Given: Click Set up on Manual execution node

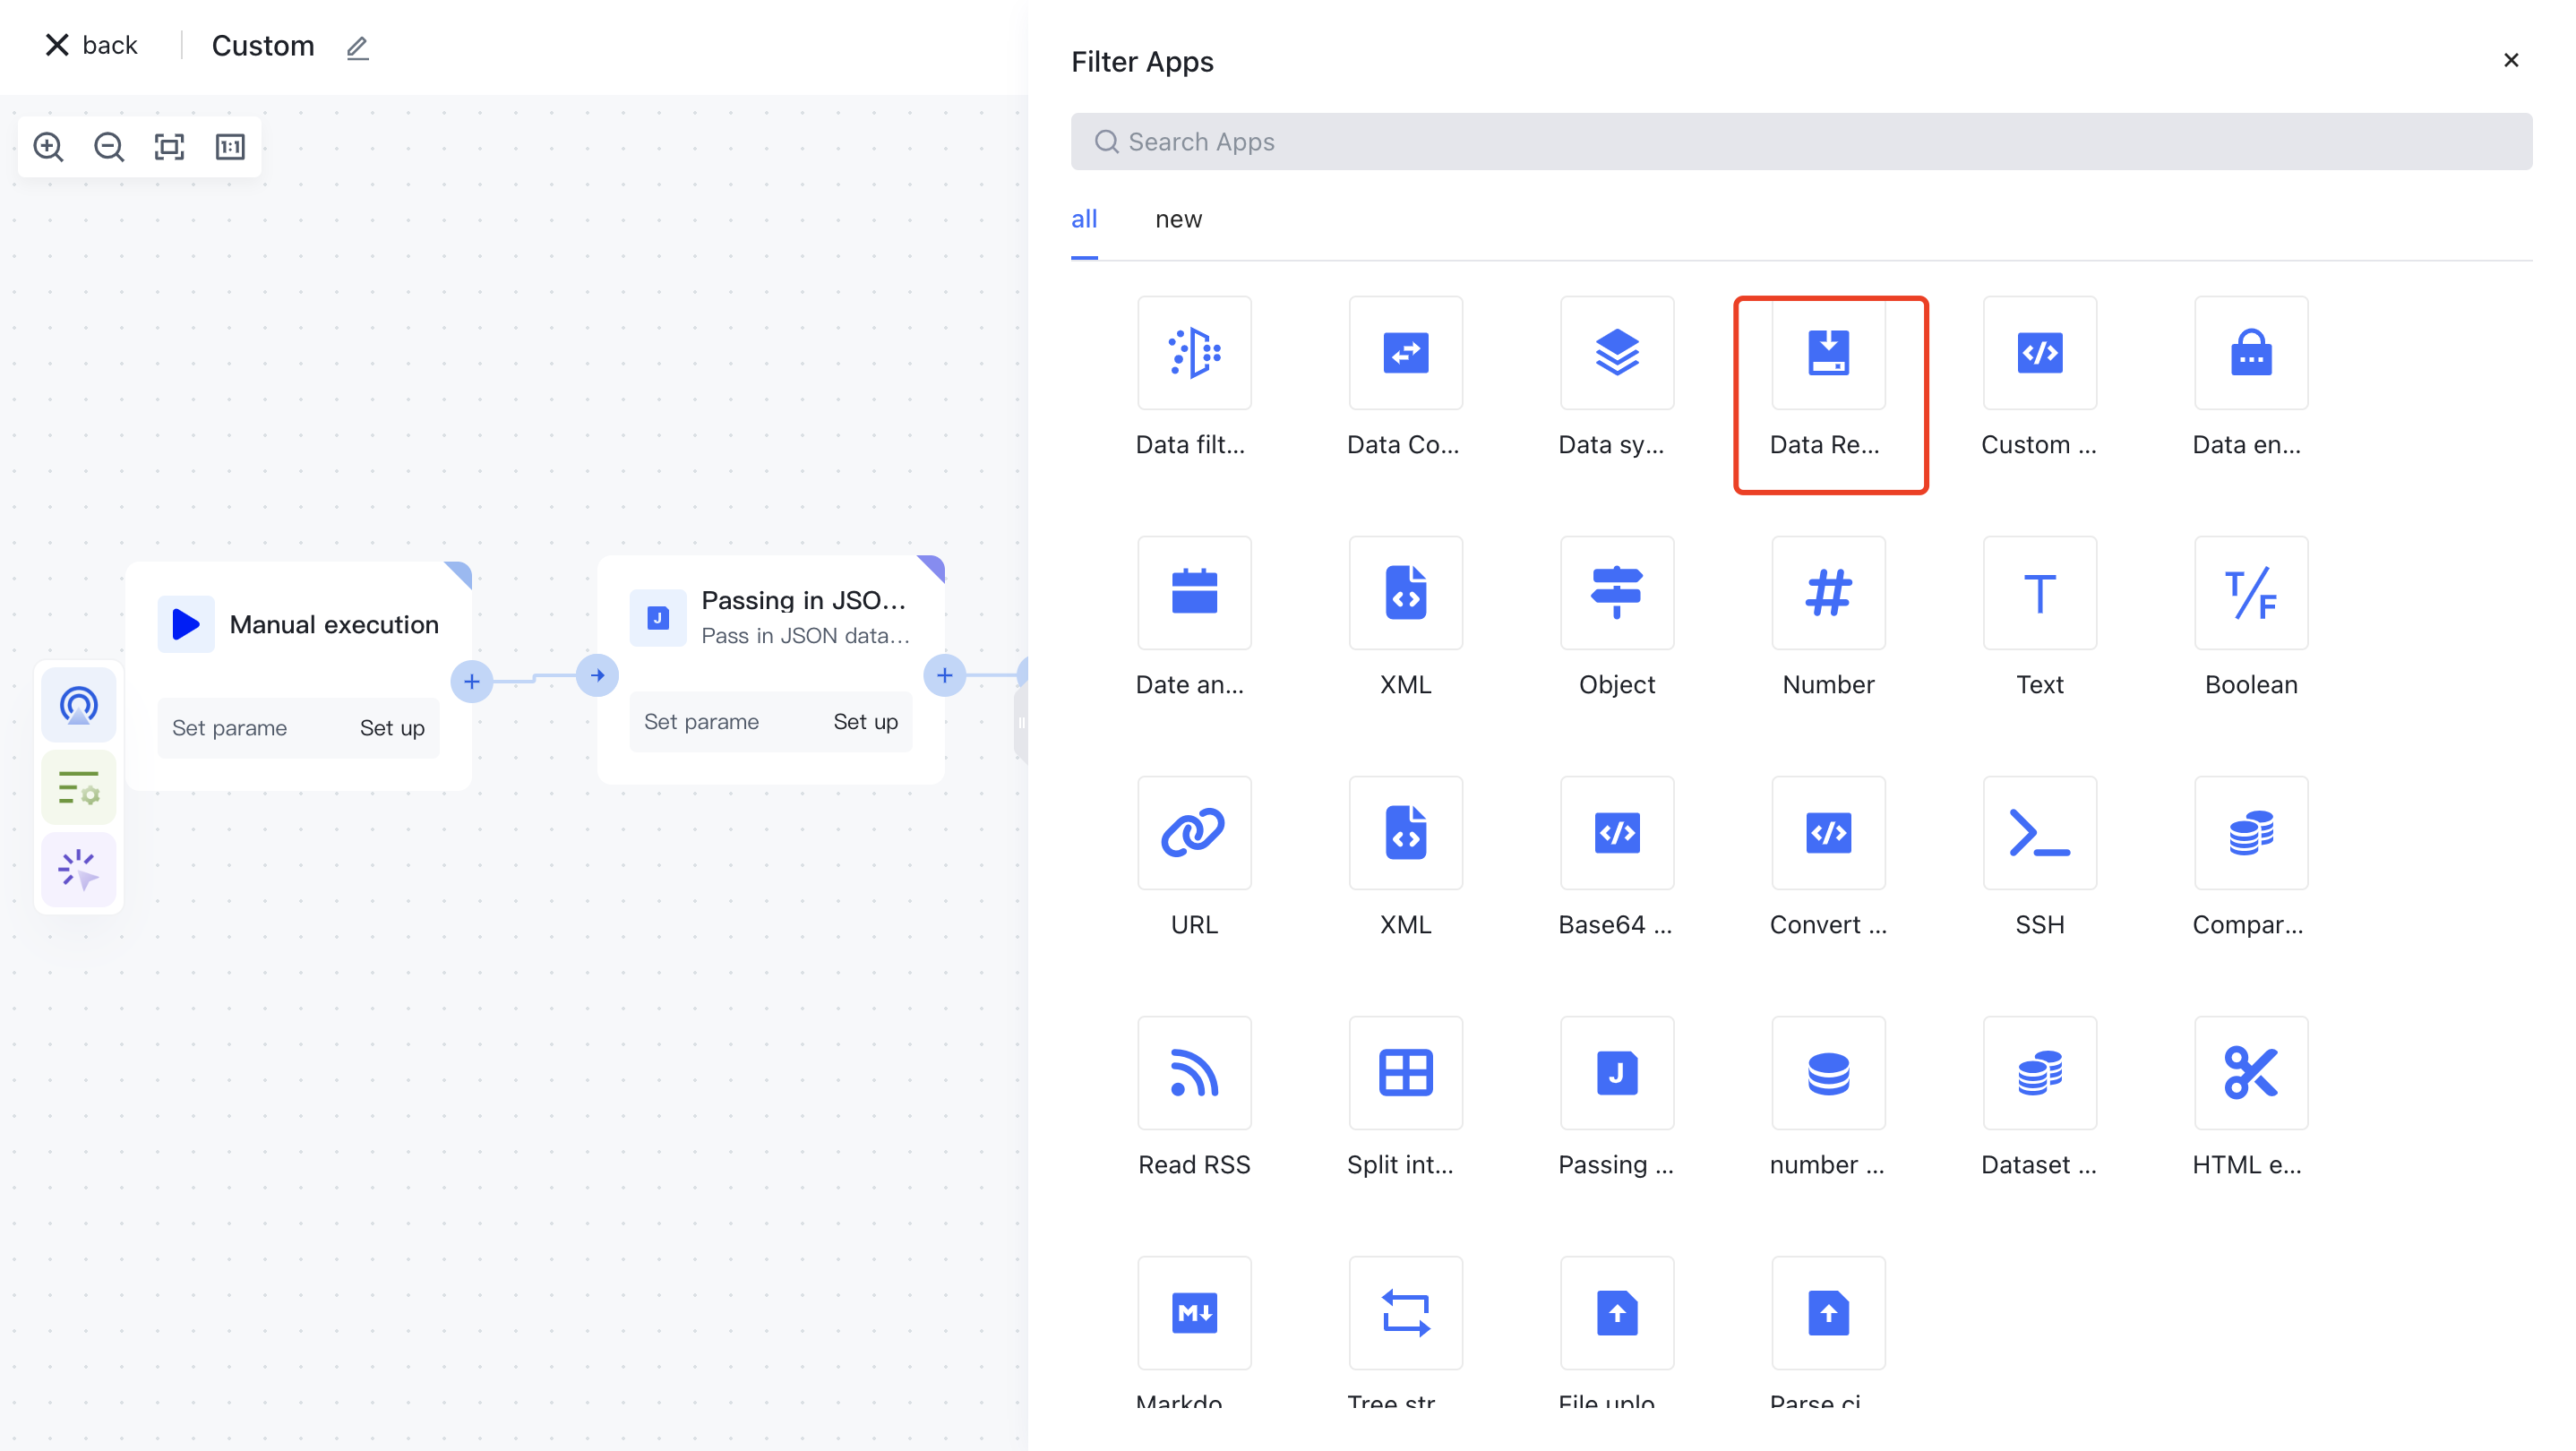Looking at the screenshot, I should (391, 728).
